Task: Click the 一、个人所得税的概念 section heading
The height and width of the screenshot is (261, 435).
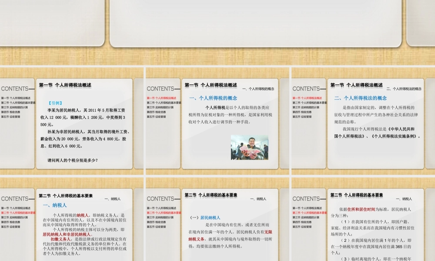Action: coord(213,97)
